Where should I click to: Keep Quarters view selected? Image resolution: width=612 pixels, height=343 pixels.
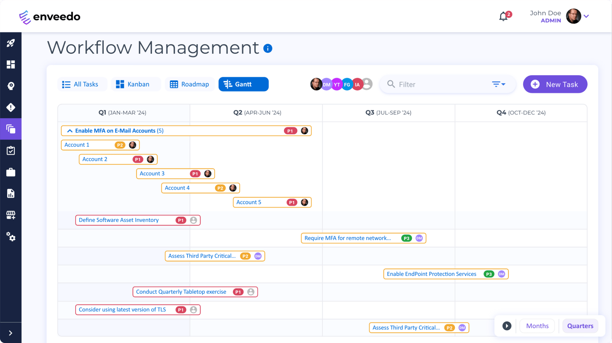(x=580, y=326)
